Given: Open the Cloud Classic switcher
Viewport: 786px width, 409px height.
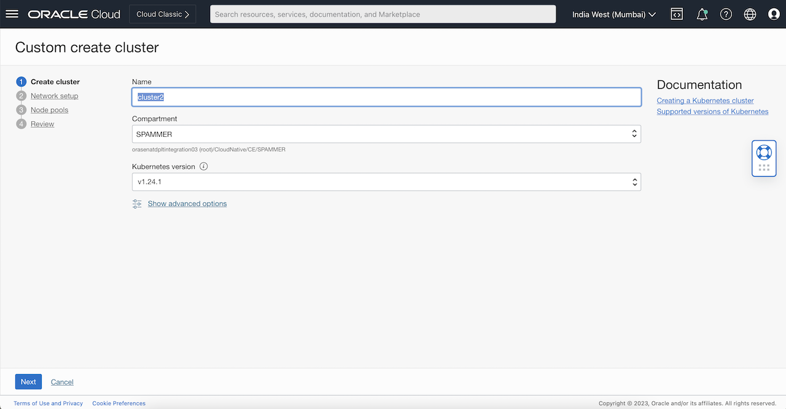Looking at the screenshot, I should point(163,14).
